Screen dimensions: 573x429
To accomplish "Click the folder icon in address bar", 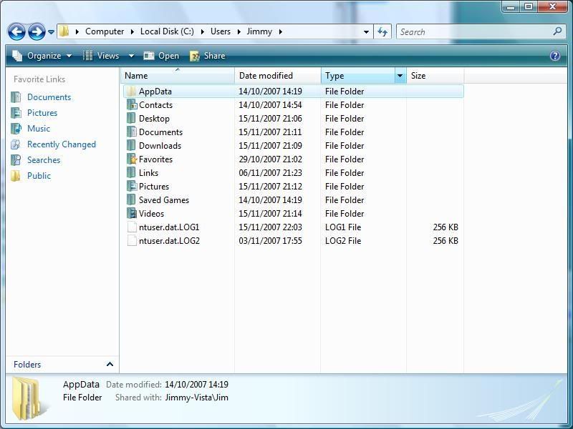I will 64,31.
